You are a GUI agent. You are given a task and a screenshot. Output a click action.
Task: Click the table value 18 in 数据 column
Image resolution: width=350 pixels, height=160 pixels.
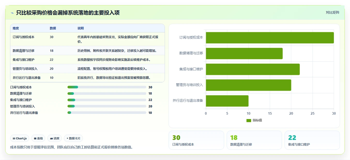tap(52, 51)
